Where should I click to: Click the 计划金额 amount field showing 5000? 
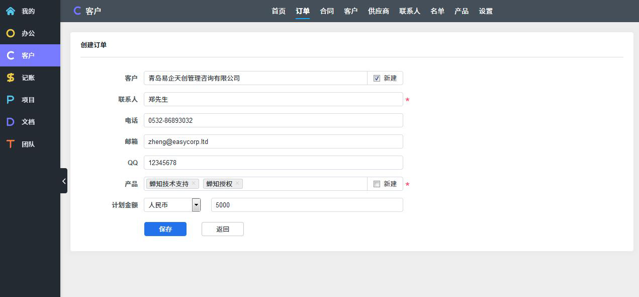point(307,205)
